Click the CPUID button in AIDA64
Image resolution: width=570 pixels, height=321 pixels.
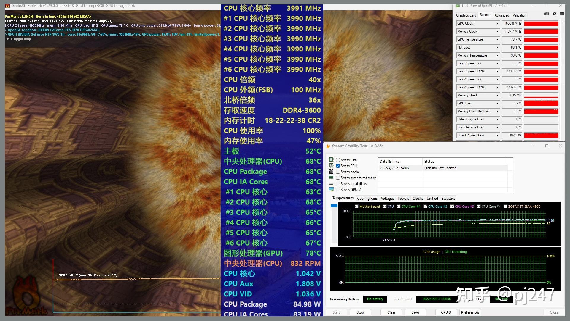446,312
